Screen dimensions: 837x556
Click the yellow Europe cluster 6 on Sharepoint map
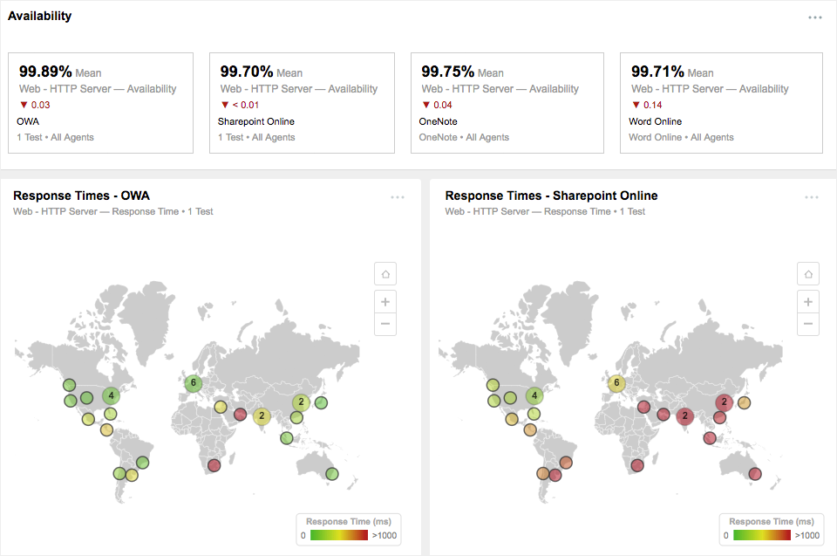click(616, 382)
